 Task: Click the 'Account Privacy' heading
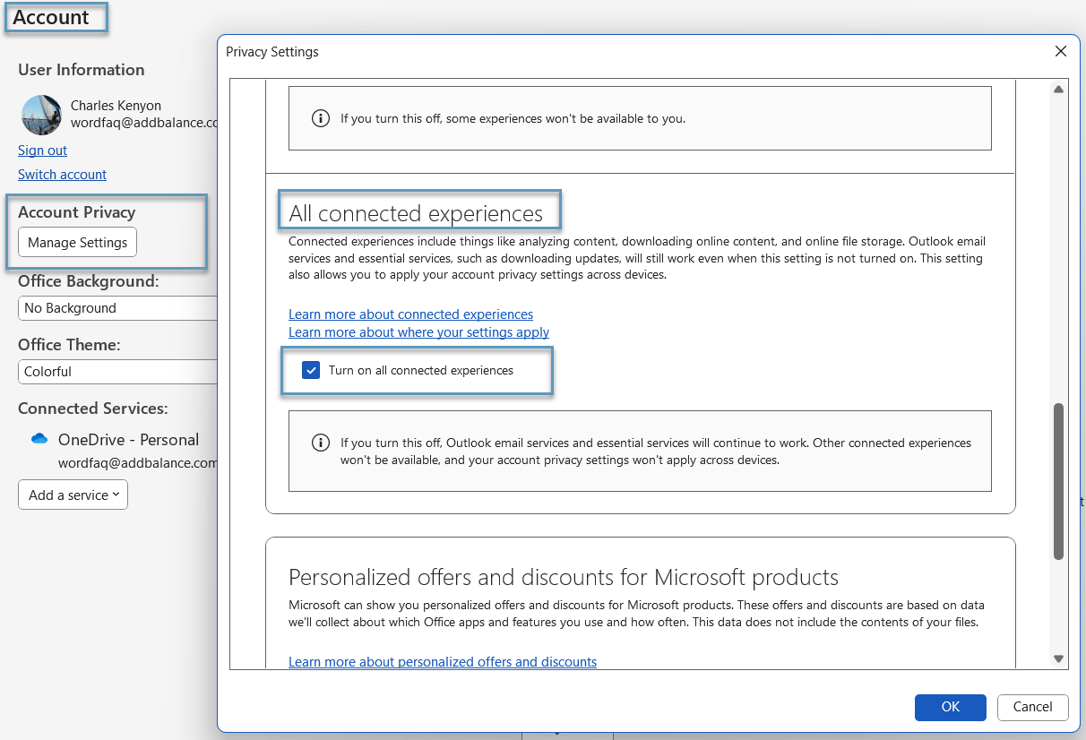pos(76,212)
